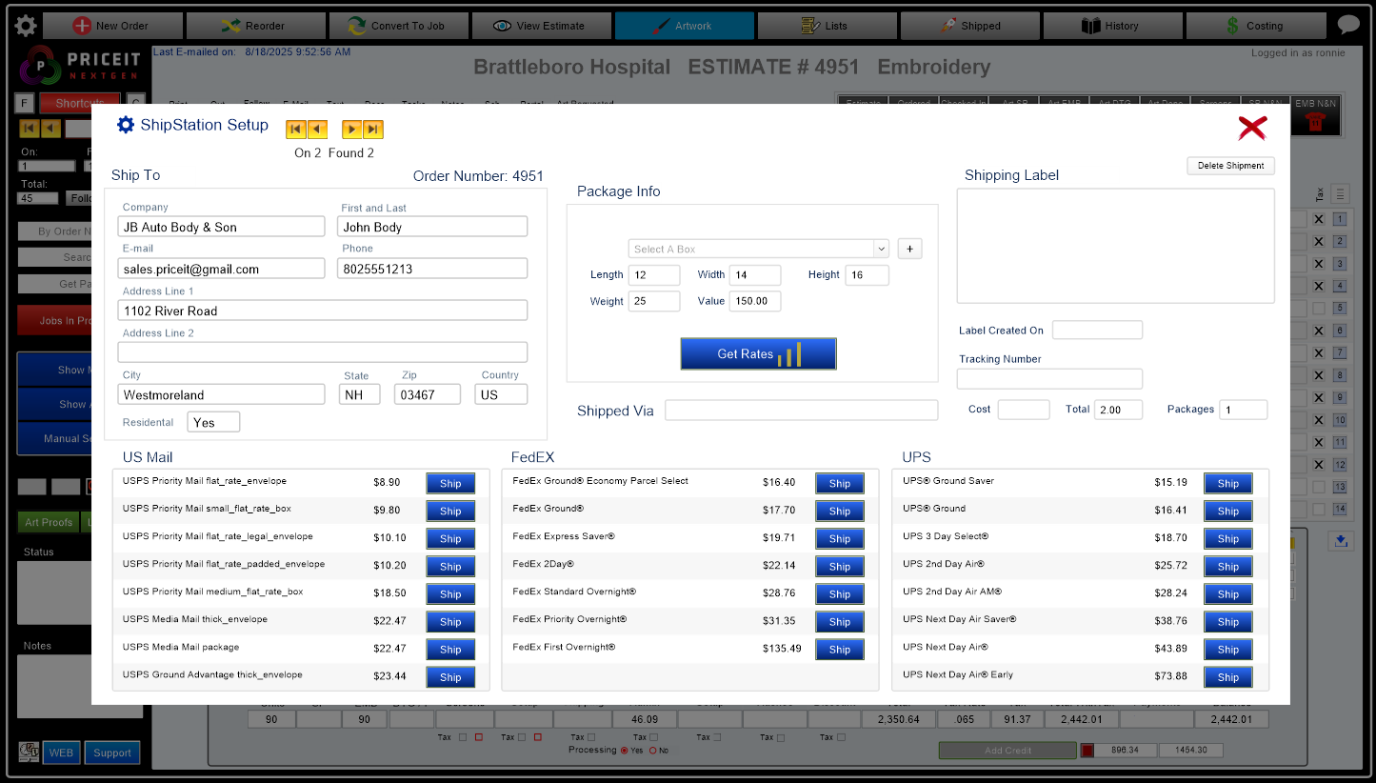Click the first-record arrow in the left sidebar

point(30,128)
